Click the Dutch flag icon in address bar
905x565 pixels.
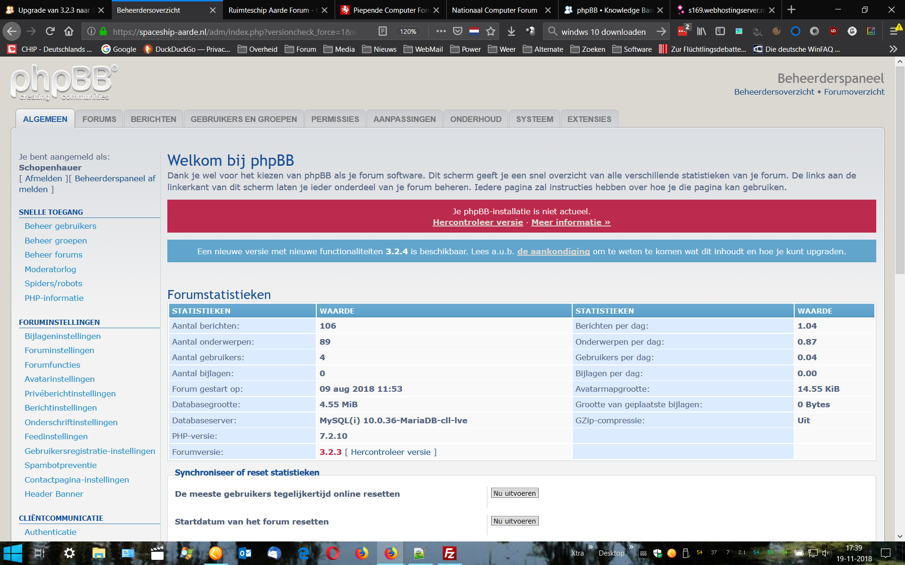coord(474,32)
